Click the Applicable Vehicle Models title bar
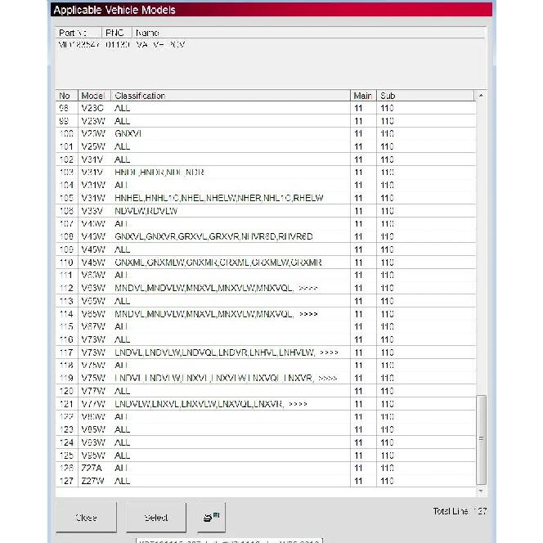This screenshot has height=543, width=543. click(x=271, y=10)
